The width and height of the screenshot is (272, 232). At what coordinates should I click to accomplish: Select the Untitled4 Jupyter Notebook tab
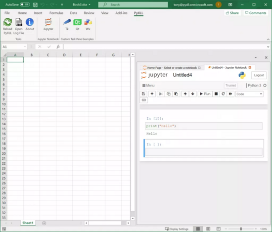tap(229, 67)
